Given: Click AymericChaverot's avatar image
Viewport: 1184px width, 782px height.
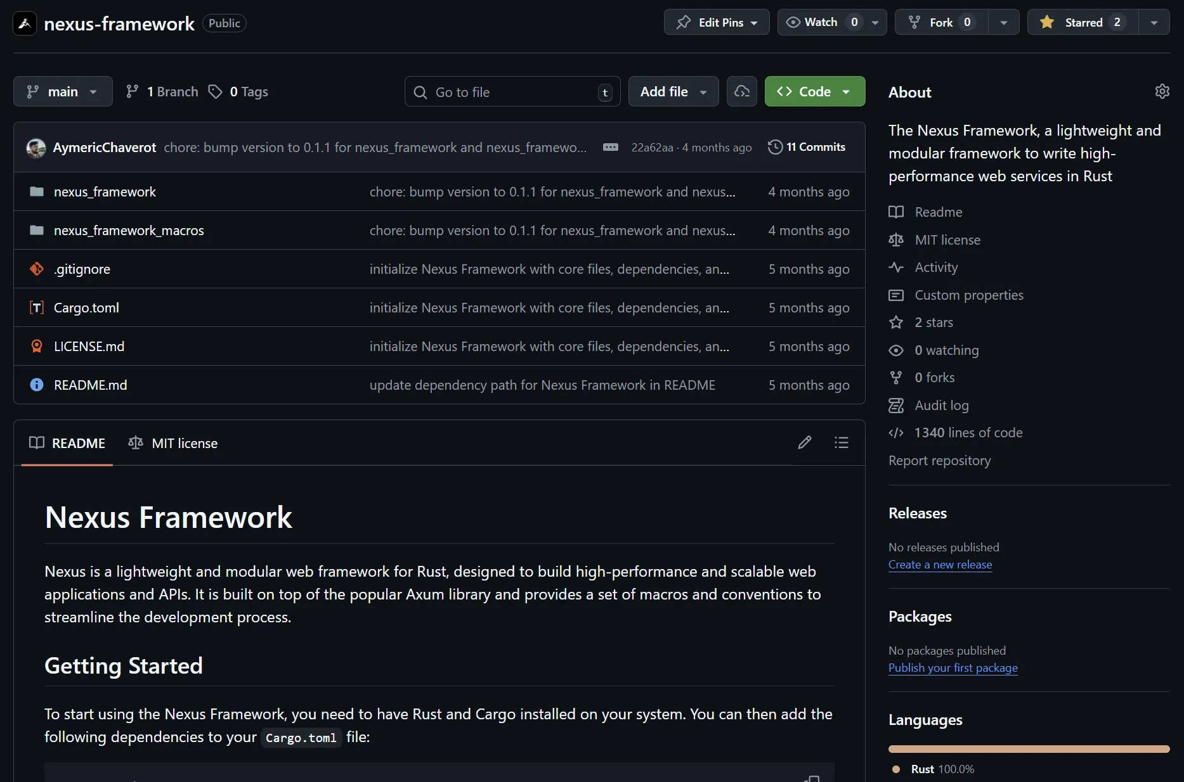Looking at the screenshot, I should coord(36,148).
